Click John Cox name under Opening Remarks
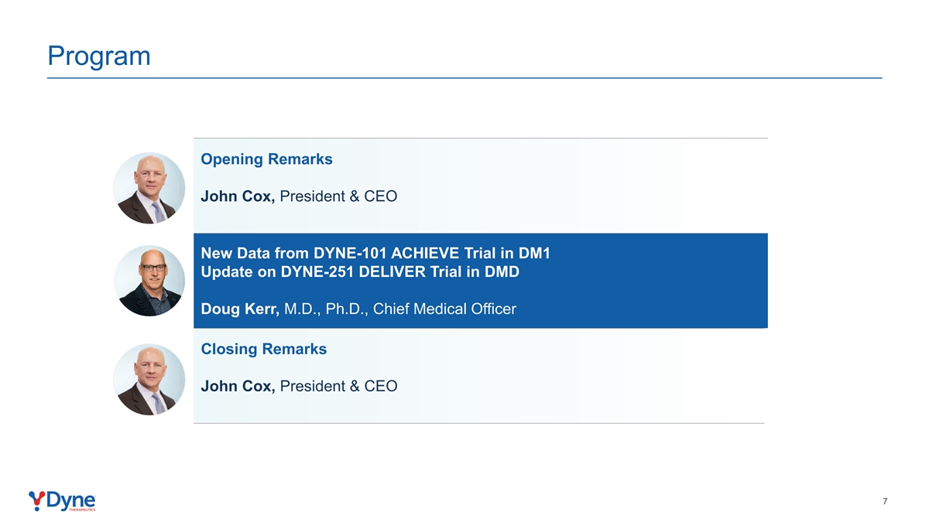Viewport: 929px width, 522px height. pos(238,196)
